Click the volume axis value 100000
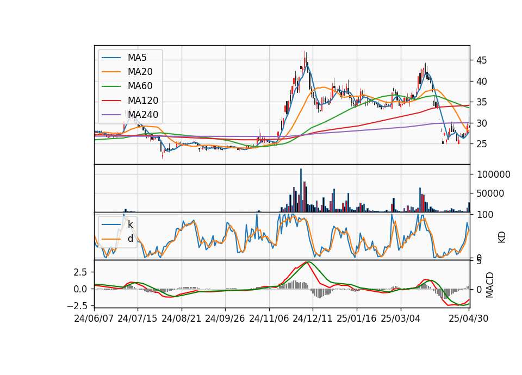522x375 pixels. [x=493, y=174]
